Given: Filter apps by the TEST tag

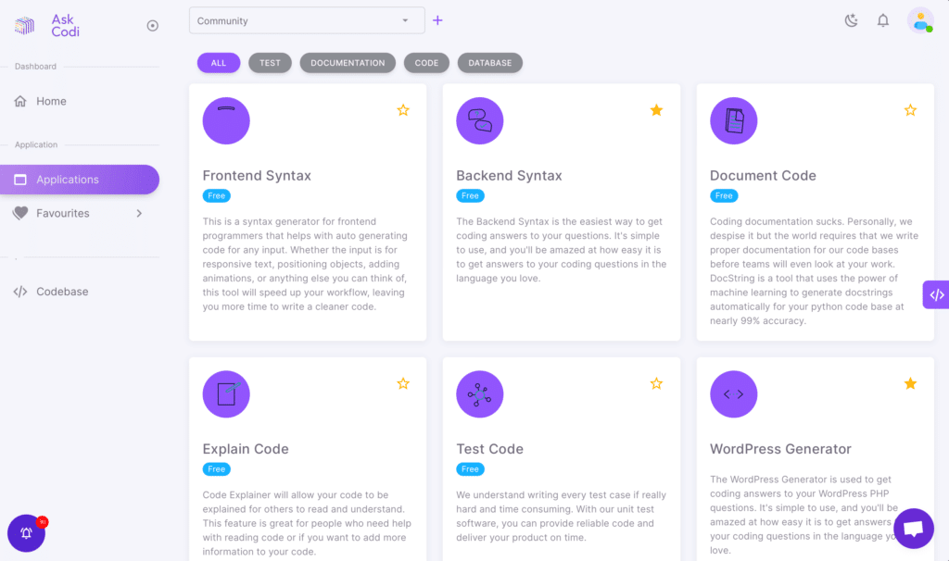Looking at the screenshot, I should (270, 63).
